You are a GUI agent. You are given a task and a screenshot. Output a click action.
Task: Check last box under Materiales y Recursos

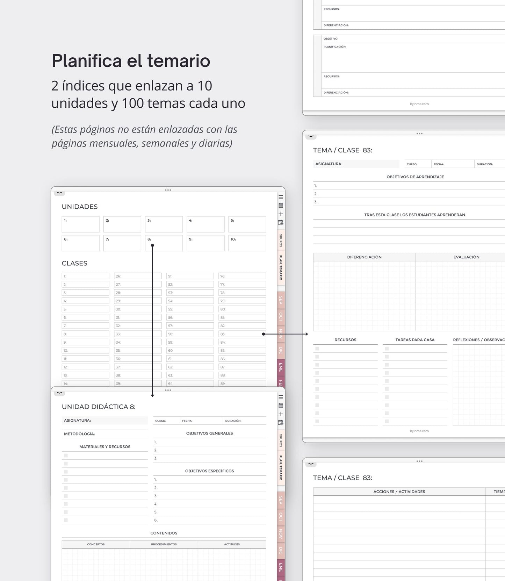(66, 520)
